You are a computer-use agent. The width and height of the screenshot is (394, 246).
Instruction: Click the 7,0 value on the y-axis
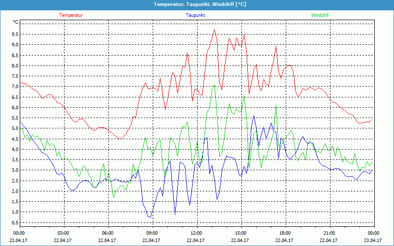15,87
